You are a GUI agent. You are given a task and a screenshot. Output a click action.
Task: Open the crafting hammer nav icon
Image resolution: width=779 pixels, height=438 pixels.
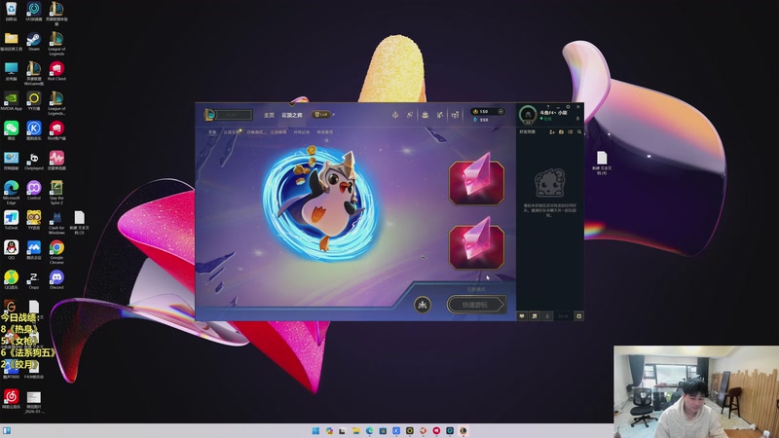[x=440, y=115]
